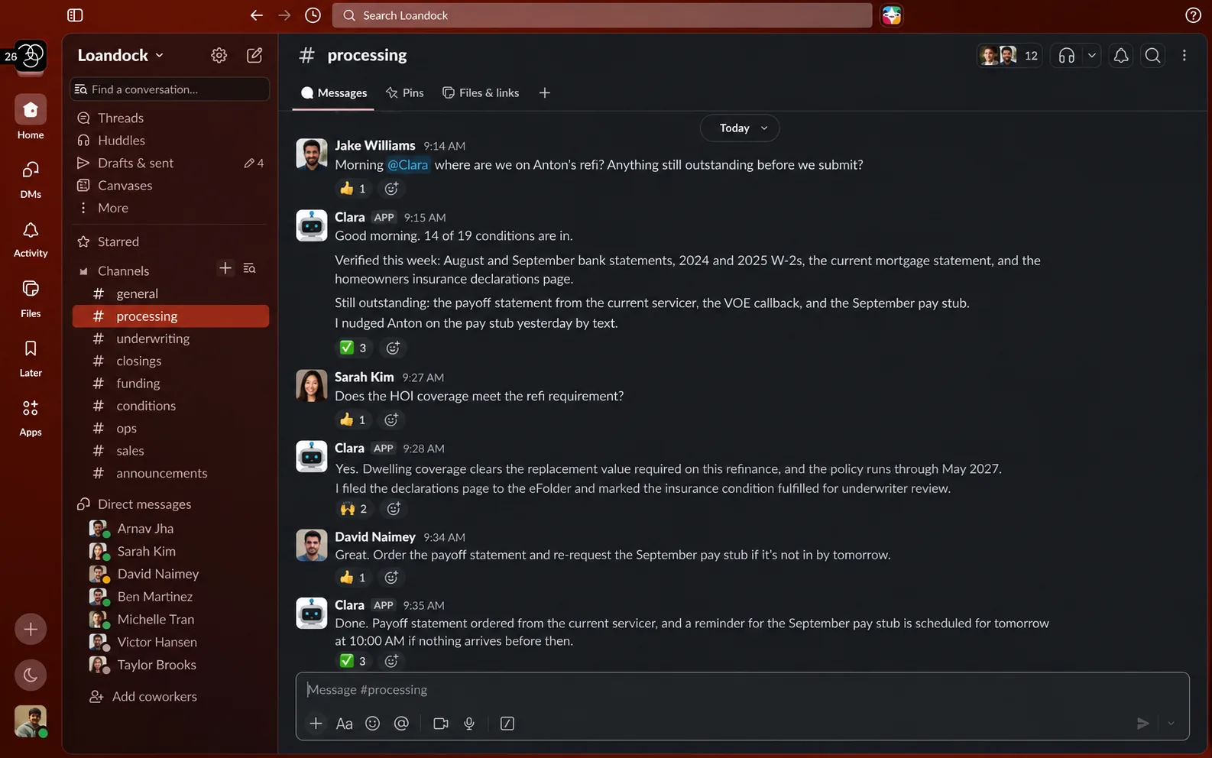This screenshot has height=758, width=1212.
Task: Open Jake Williams' profile name
Action: 375,145
